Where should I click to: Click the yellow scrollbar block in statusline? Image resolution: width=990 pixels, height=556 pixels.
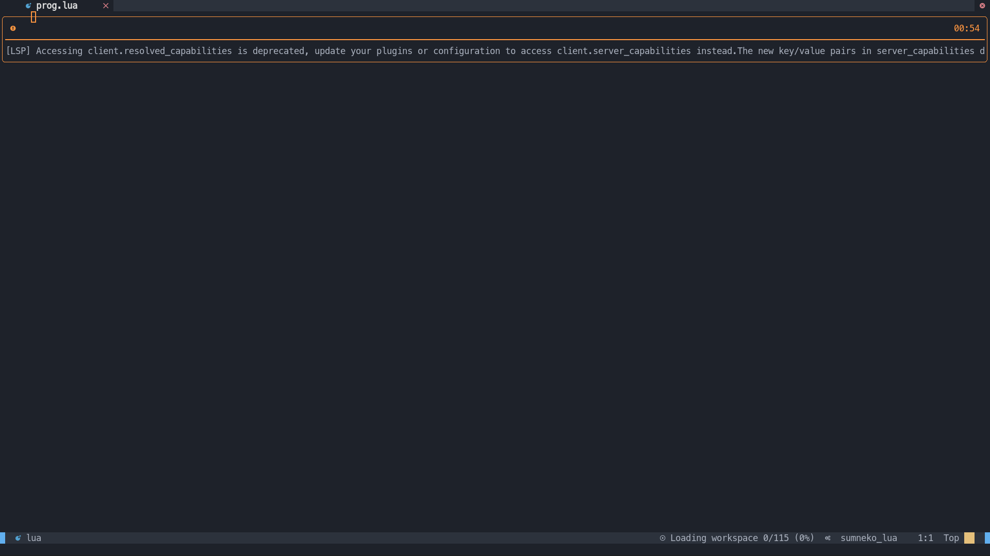pos(969,538)
